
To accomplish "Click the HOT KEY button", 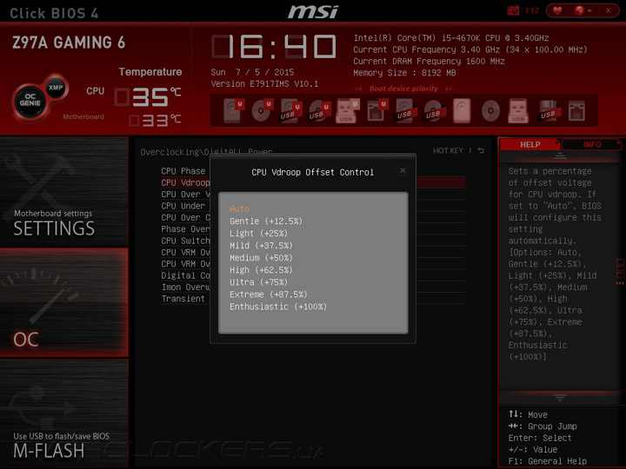I will tap(448, 151).
